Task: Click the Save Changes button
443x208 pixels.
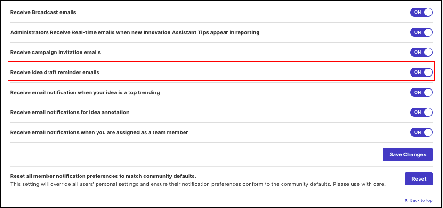Action: [x=408, y=154]
